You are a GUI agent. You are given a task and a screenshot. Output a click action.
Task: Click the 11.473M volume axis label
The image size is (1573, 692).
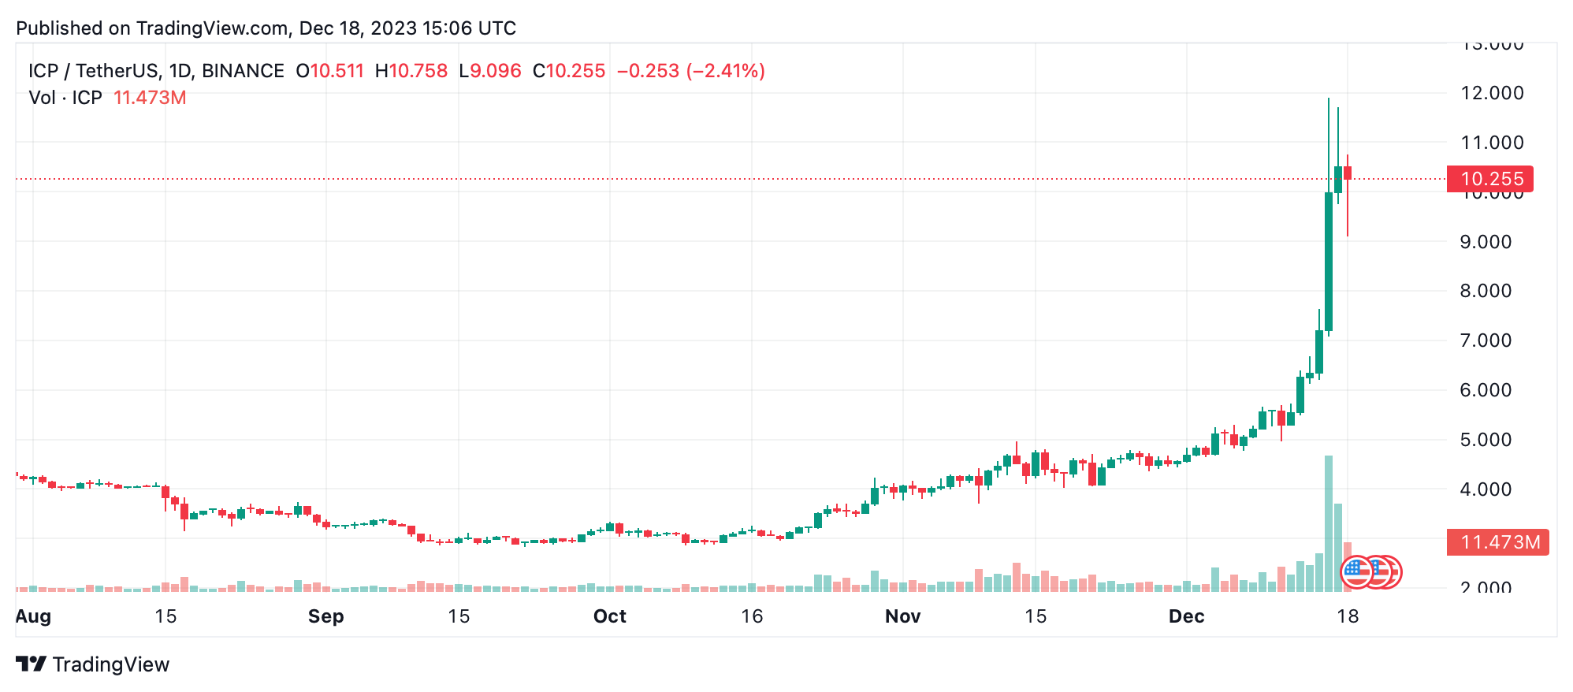[x=1497, y=542]
